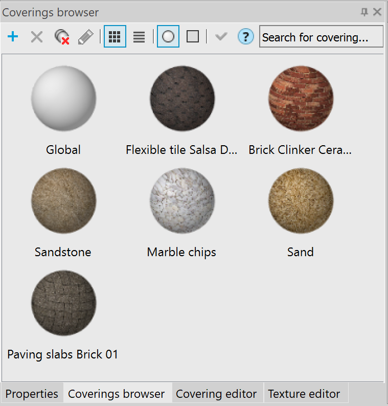Screen dimensions: 388x406
Task: Switch to list view mode
Action: point(139,37)
